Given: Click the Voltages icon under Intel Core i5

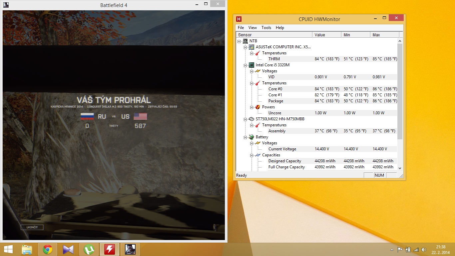Looking at the screenshot, I should click(258, 71).
